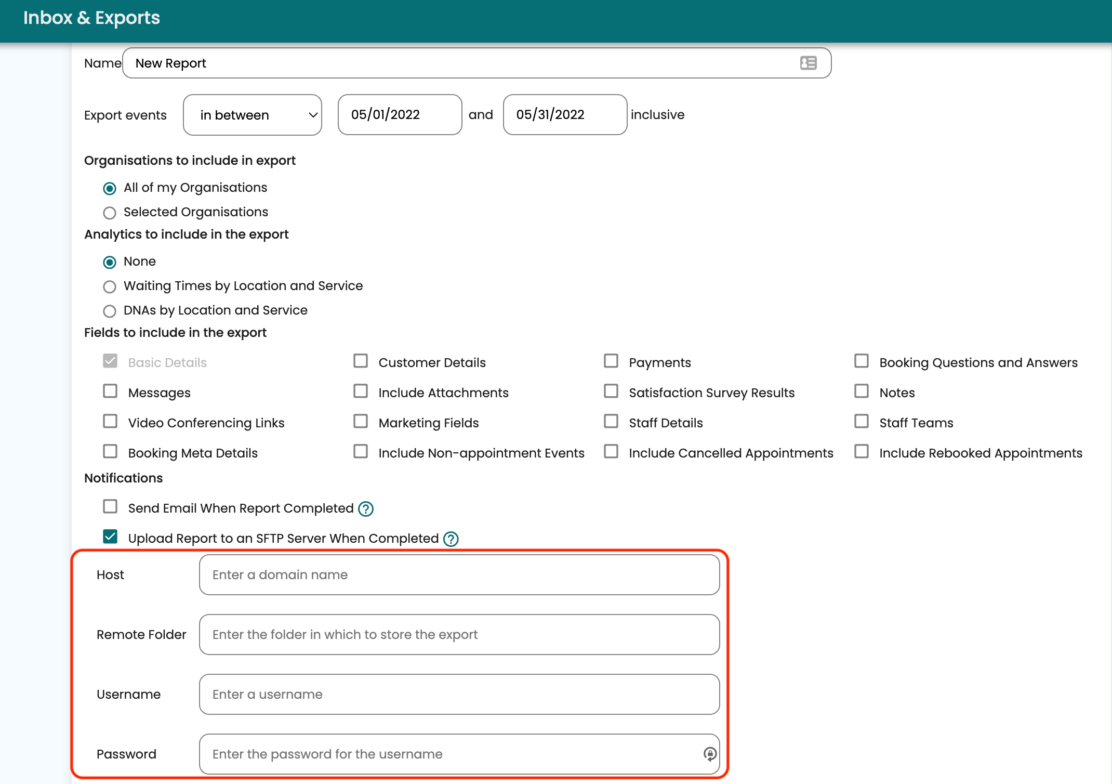Click into the Username input field
This screenshot has width=1112, height=784.
(459, 694)
